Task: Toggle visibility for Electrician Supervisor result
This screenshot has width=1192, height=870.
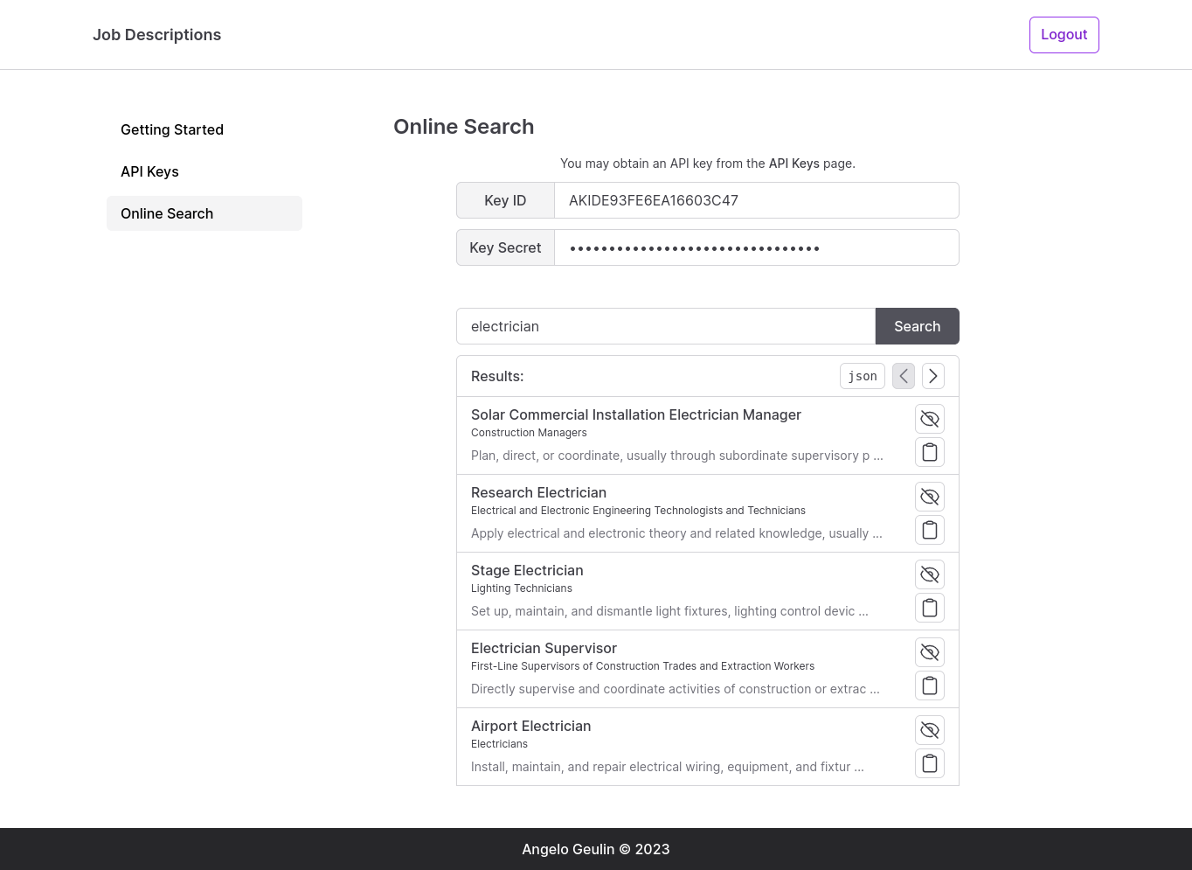Action: tap(930, 652)
